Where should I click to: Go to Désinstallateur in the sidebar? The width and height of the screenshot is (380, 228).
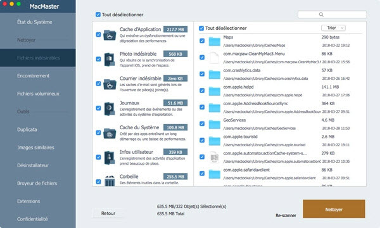[33, 165]
